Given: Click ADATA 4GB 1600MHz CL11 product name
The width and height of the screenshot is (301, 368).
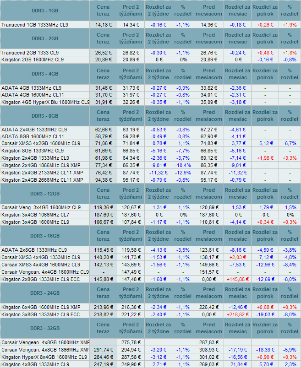Looking at the screenshot, I should coord(33,95).
